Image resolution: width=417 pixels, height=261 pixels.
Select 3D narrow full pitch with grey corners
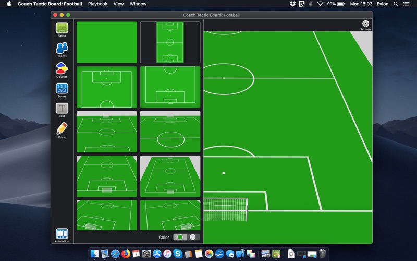click(x=170, y=176)
